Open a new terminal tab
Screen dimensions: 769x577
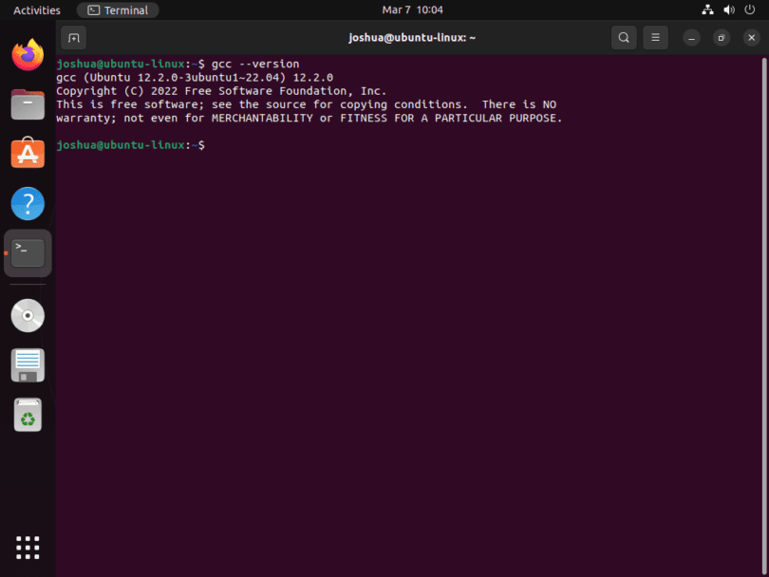tap(73, 37)
